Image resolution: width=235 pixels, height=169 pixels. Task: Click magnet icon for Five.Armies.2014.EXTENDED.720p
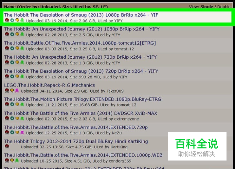click(7, 132)
